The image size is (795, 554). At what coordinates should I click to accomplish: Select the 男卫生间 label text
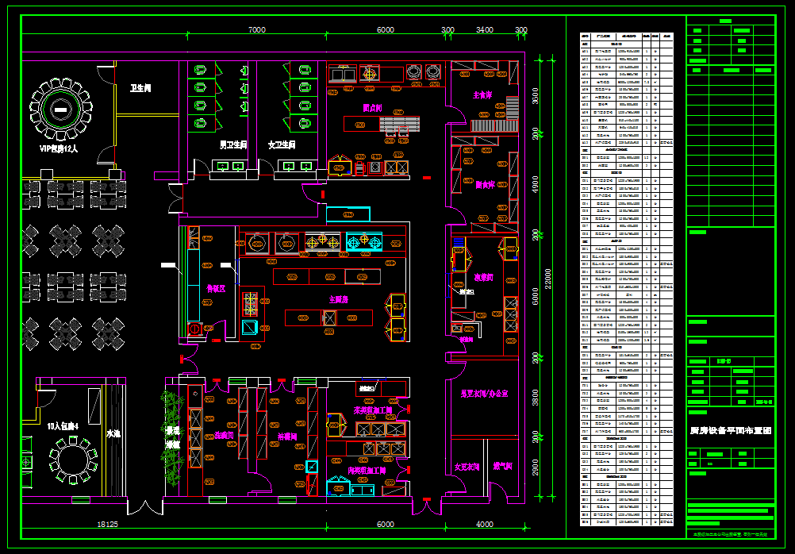[x=233, y=145]
